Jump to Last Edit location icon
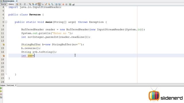Viewport: 184px width, 103px height. 17,4
